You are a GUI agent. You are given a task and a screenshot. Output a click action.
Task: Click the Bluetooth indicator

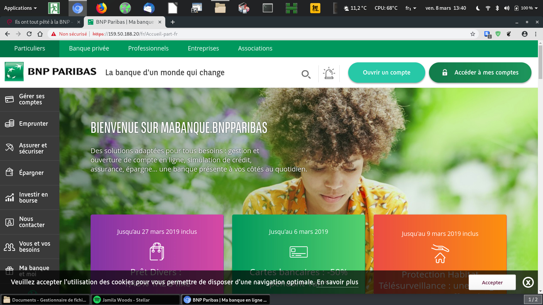[x=497, y=8]
